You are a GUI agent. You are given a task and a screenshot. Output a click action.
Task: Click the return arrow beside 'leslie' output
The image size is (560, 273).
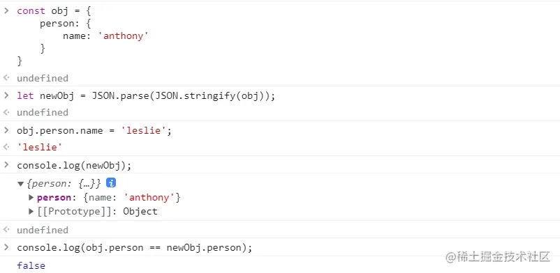(6, 146)
